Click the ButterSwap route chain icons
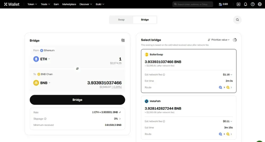Screen dimensions: 265x142 coord(224,87)
